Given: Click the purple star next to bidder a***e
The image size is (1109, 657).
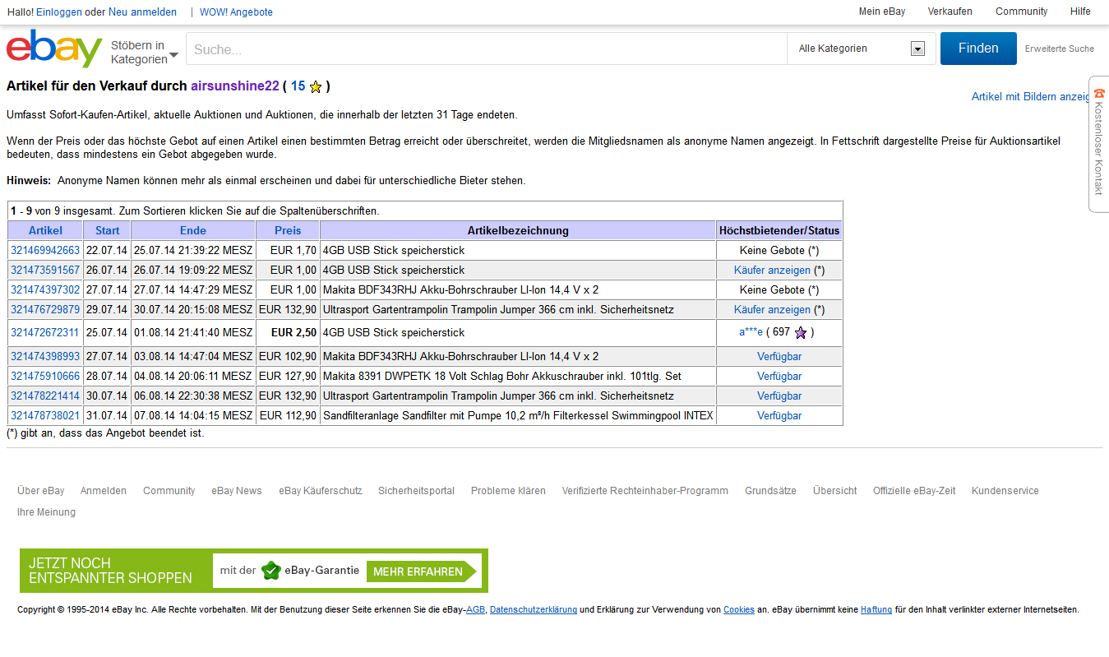Looking at the screenshot, I should [801, 333].
